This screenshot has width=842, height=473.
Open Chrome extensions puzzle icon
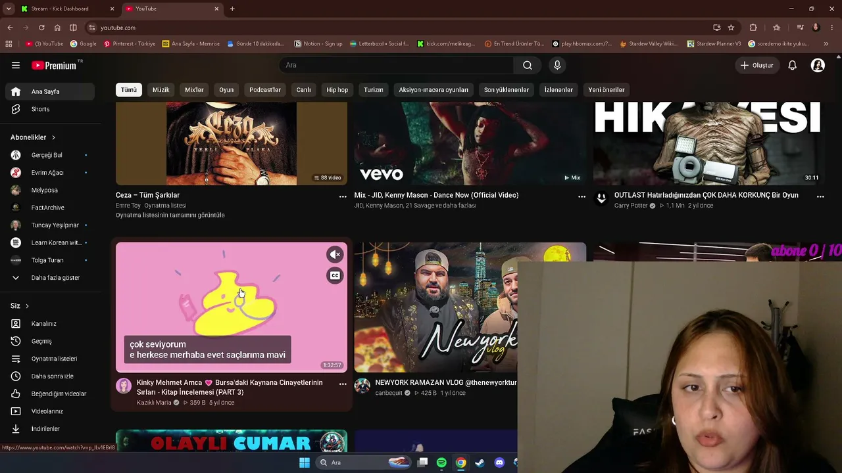[753, 28]
